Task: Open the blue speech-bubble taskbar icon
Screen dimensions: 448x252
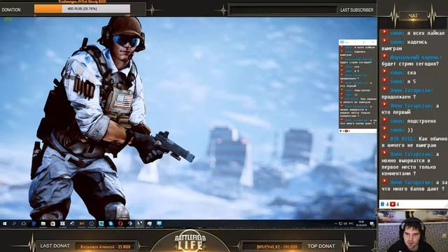Action: pyautogui.click(x=159, y=223)
